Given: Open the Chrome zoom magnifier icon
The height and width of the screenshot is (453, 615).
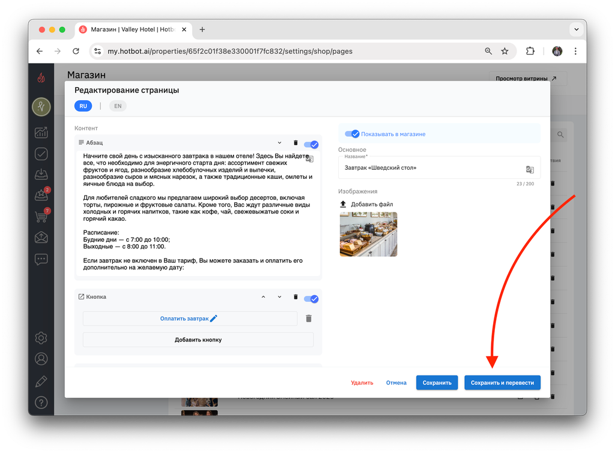Looking at the screenshot, I should [x=488, y=52].
